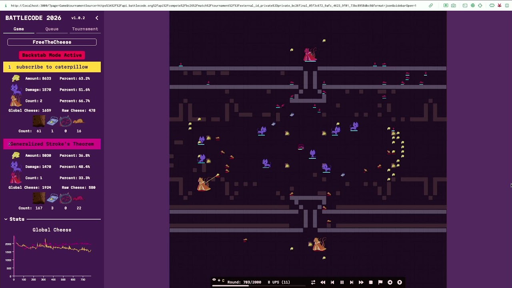
Task: Open the Tournament tab
Action: coord(85,29)
